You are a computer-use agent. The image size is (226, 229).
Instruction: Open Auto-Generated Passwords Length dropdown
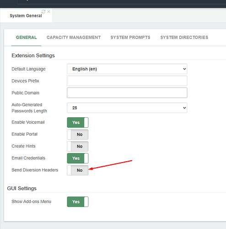point(127,108)
